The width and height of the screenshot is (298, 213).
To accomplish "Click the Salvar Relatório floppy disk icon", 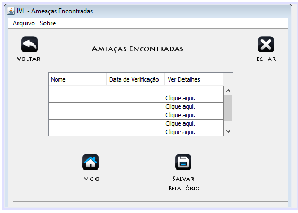I will tap(183, 162).
